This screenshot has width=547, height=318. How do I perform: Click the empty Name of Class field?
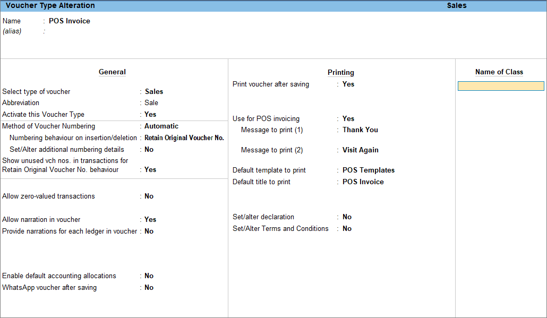coord(501,86)
